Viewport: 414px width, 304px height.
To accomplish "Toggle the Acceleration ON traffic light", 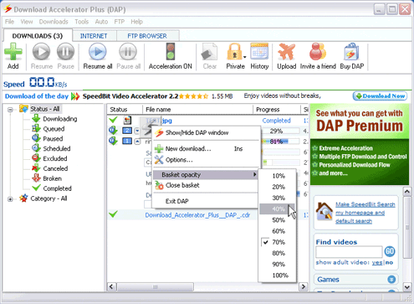I will point(171,52).
